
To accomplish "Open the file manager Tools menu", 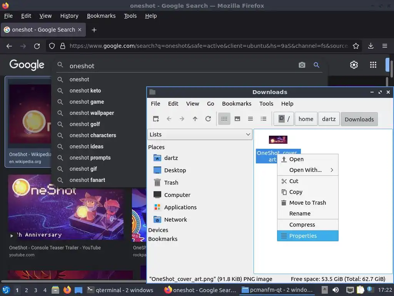I will pos(266,104).
